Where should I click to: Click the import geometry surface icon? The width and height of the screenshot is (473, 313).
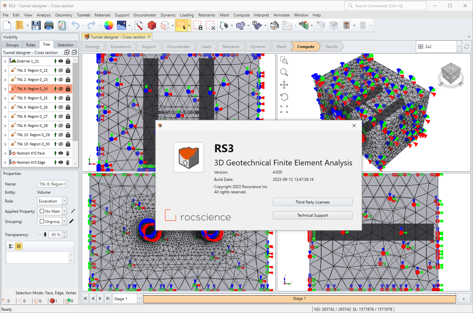pos(257,25)
